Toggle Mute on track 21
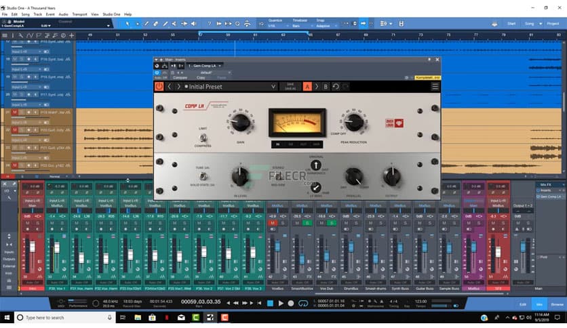The image size is (567, 328). pos(15,112)
